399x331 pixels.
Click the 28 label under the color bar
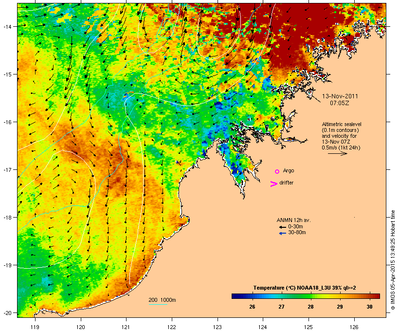[x=310, y=307]
